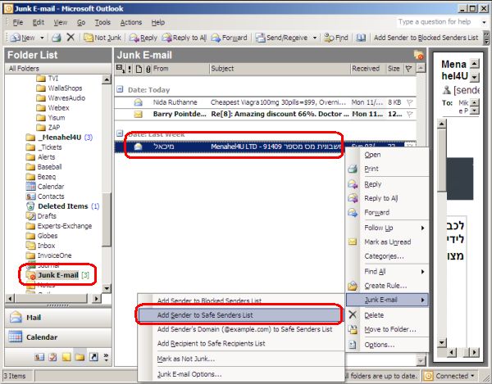Viewport: 492px width, 384px height.
Task: Toggle the flag on Barry Pointde's message
Action: point(409,114)
